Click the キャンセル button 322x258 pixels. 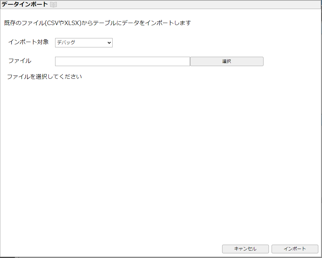tap(245, 249)
